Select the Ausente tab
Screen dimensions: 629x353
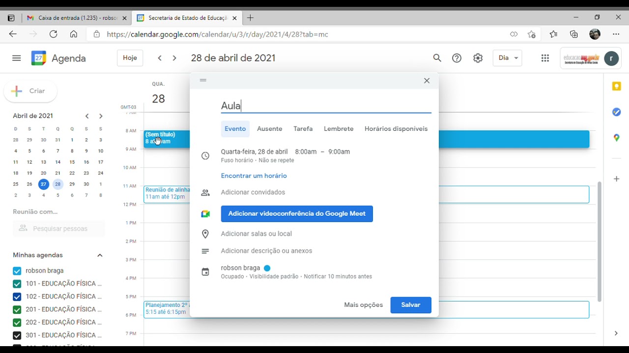[270, 129]
